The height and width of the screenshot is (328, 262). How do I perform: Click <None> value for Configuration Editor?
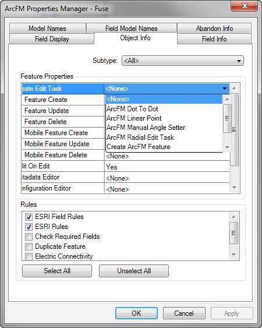167,189
